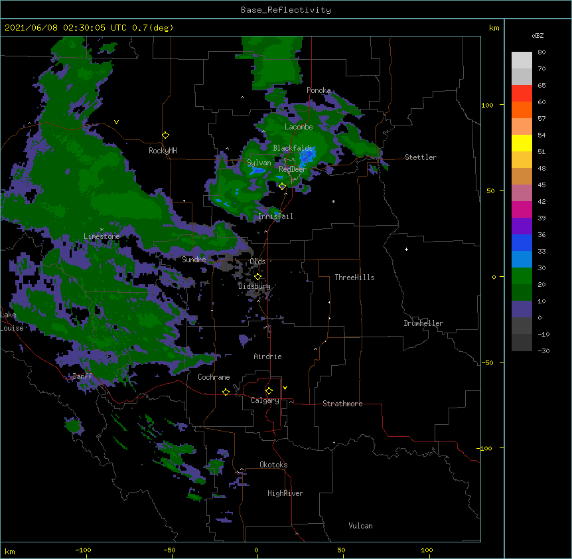Click the ThreeHills town label

(x=354, y=278)
